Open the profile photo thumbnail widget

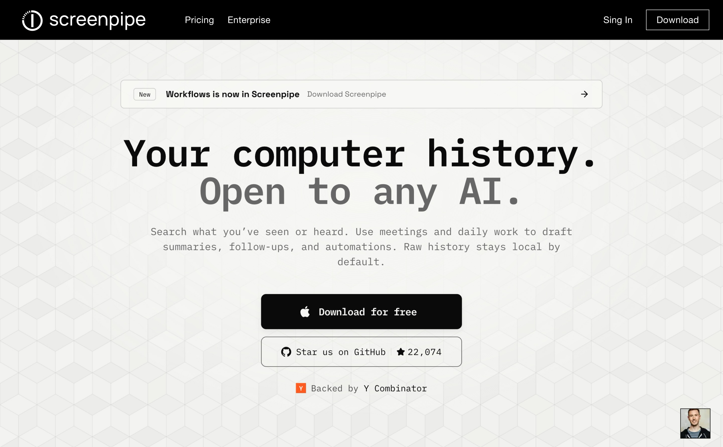[695, 423]
